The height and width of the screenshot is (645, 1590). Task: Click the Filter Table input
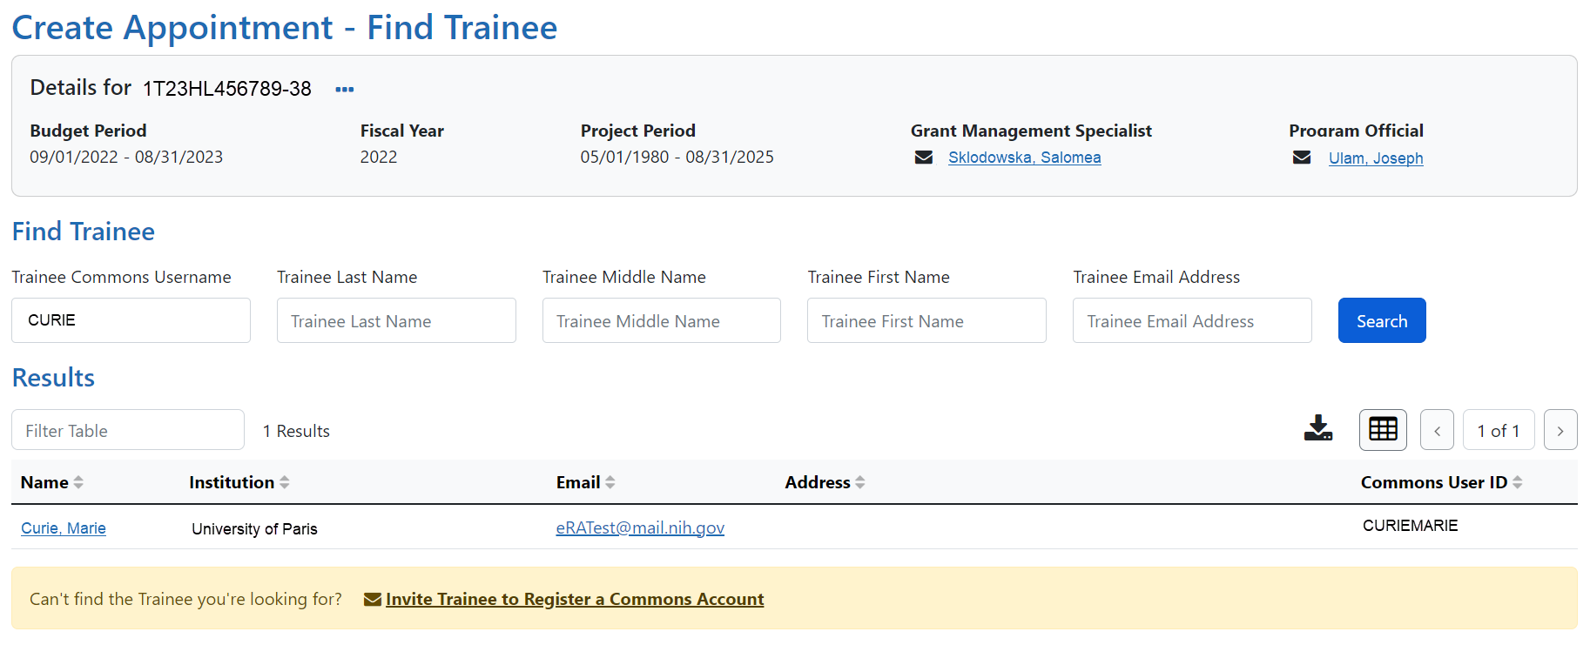(128, 430)
